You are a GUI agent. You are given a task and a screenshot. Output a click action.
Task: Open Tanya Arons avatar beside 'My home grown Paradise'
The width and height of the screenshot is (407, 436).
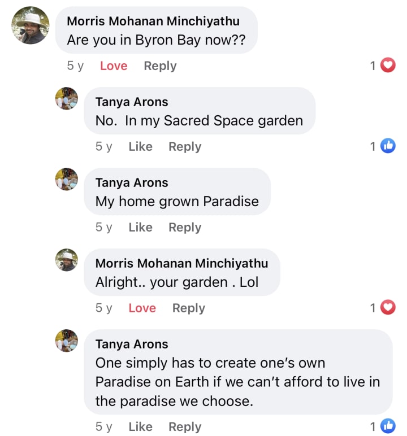pos(67,179)
